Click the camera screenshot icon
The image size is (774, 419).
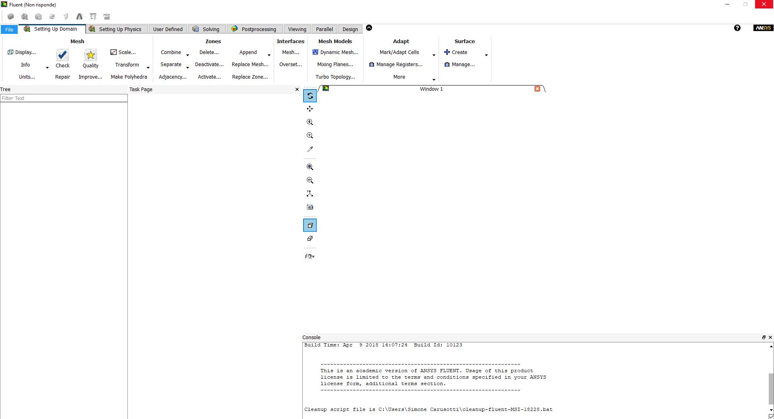coord(310,207)
